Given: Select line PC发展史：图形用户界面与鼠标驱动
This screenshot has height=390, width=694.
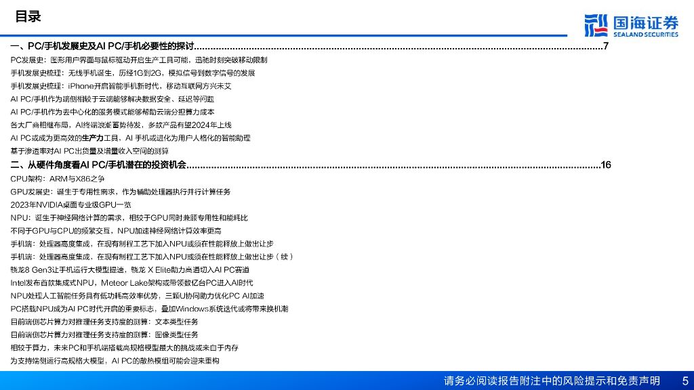Looking at the screenshot, I should coord(138,60).
